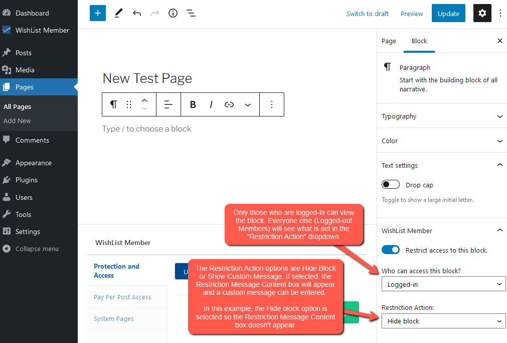Open the List View outline icon
This screenshot has height=343, width=507.
tap(191, 13)
